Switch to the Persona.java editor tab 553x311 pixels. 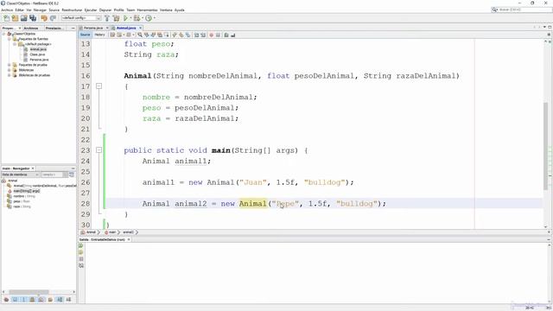(93, 28)
